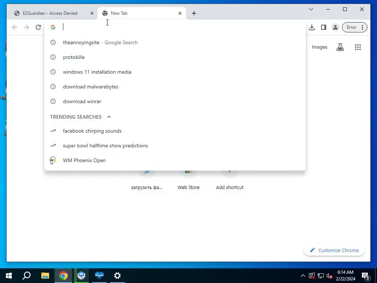
Task: Open a new tab with plus button
Action: click(194, 13)
